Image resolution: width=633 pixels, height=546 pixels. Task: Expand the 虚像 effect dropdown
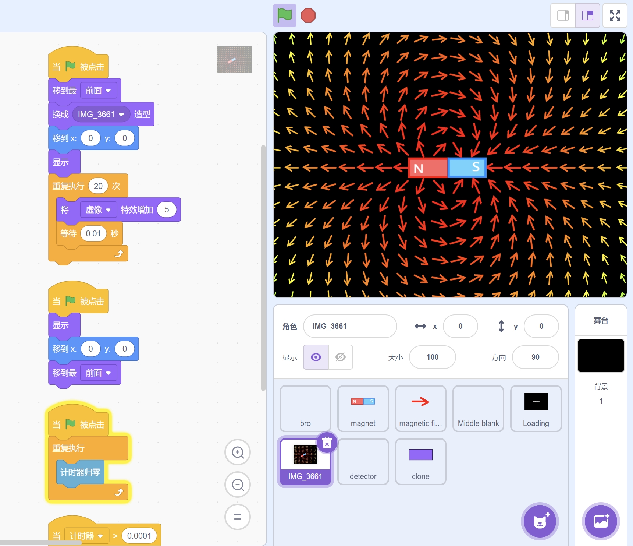tap(108, 210)
